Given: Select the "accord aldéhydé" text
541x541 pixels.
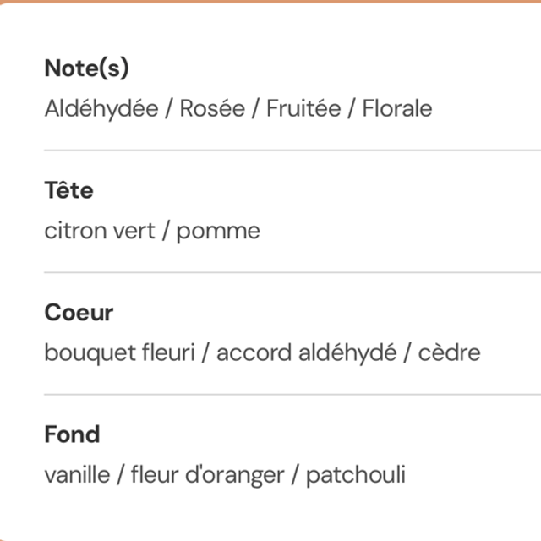Looking at the screenshot, I should (306, 352).
